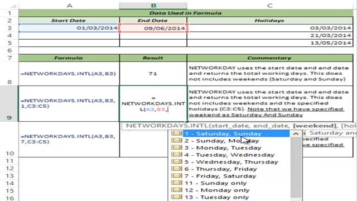Select row 1 header
Viewport: 357px width, 201px height.
pos(9,13)
